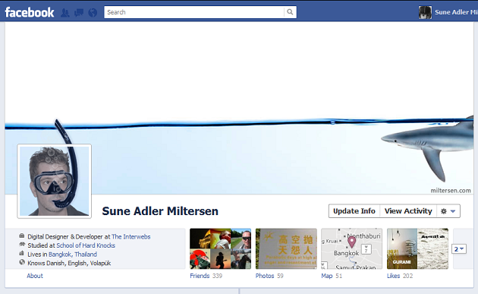Click the small profile avatar in header
Screen dimensions: 478x294
pos(425,12)
